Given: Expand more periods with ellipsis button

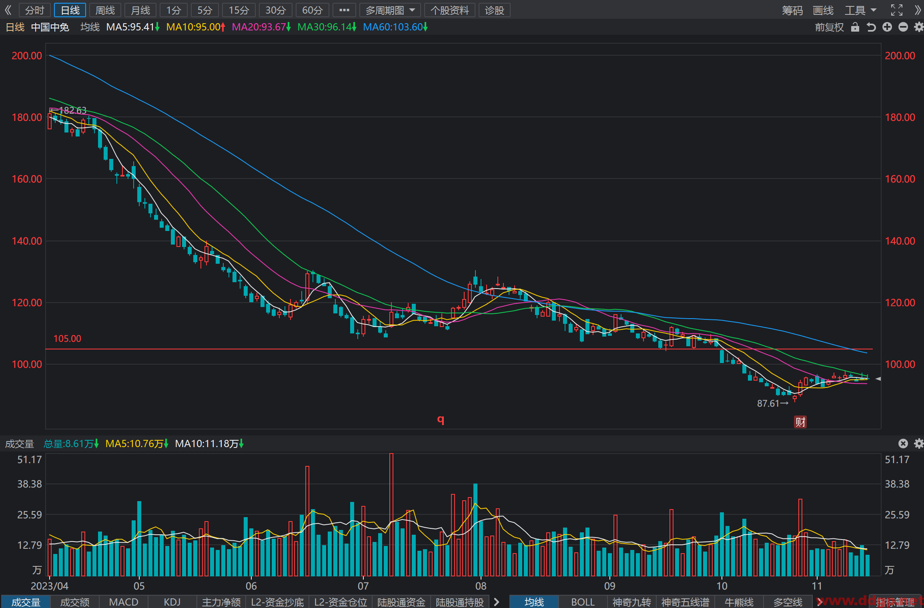Looking at the screenshot, I should (344, 10).
